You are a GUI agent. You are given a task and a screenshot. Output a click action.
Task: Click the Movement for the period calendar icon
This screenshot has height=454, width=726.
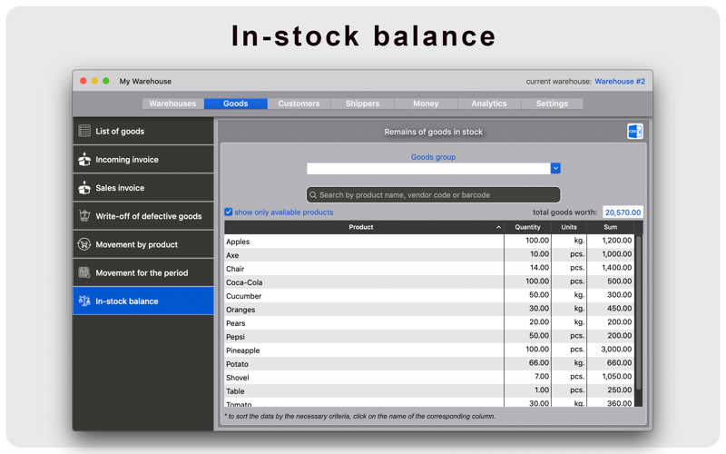click(x=84, y=272)
